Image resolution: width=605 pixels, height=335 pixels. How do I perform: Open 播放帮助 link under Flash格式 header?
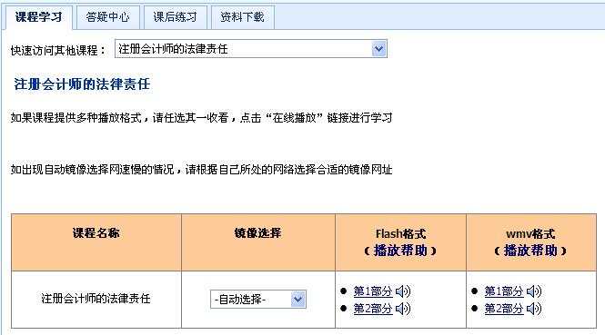(400, 251)
